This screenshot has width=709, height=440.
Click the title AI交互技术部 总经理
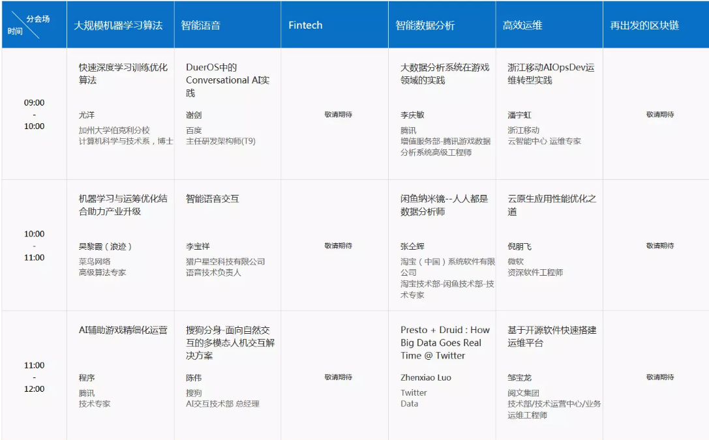[x=222, y=404]
